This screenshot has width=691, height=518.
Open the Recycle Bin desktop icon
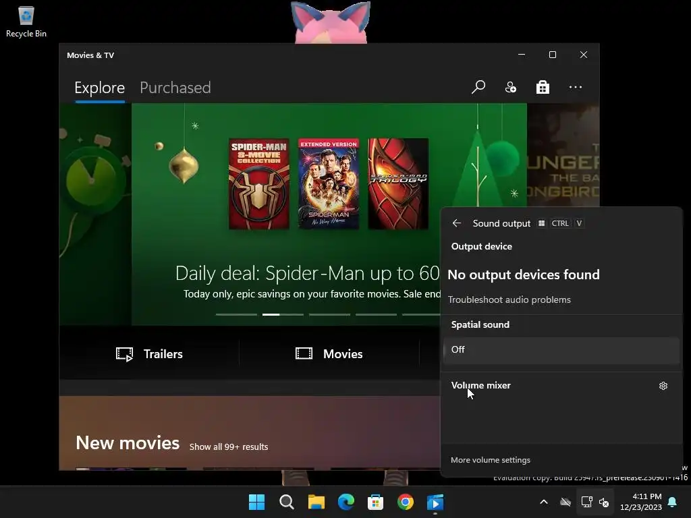26,22
